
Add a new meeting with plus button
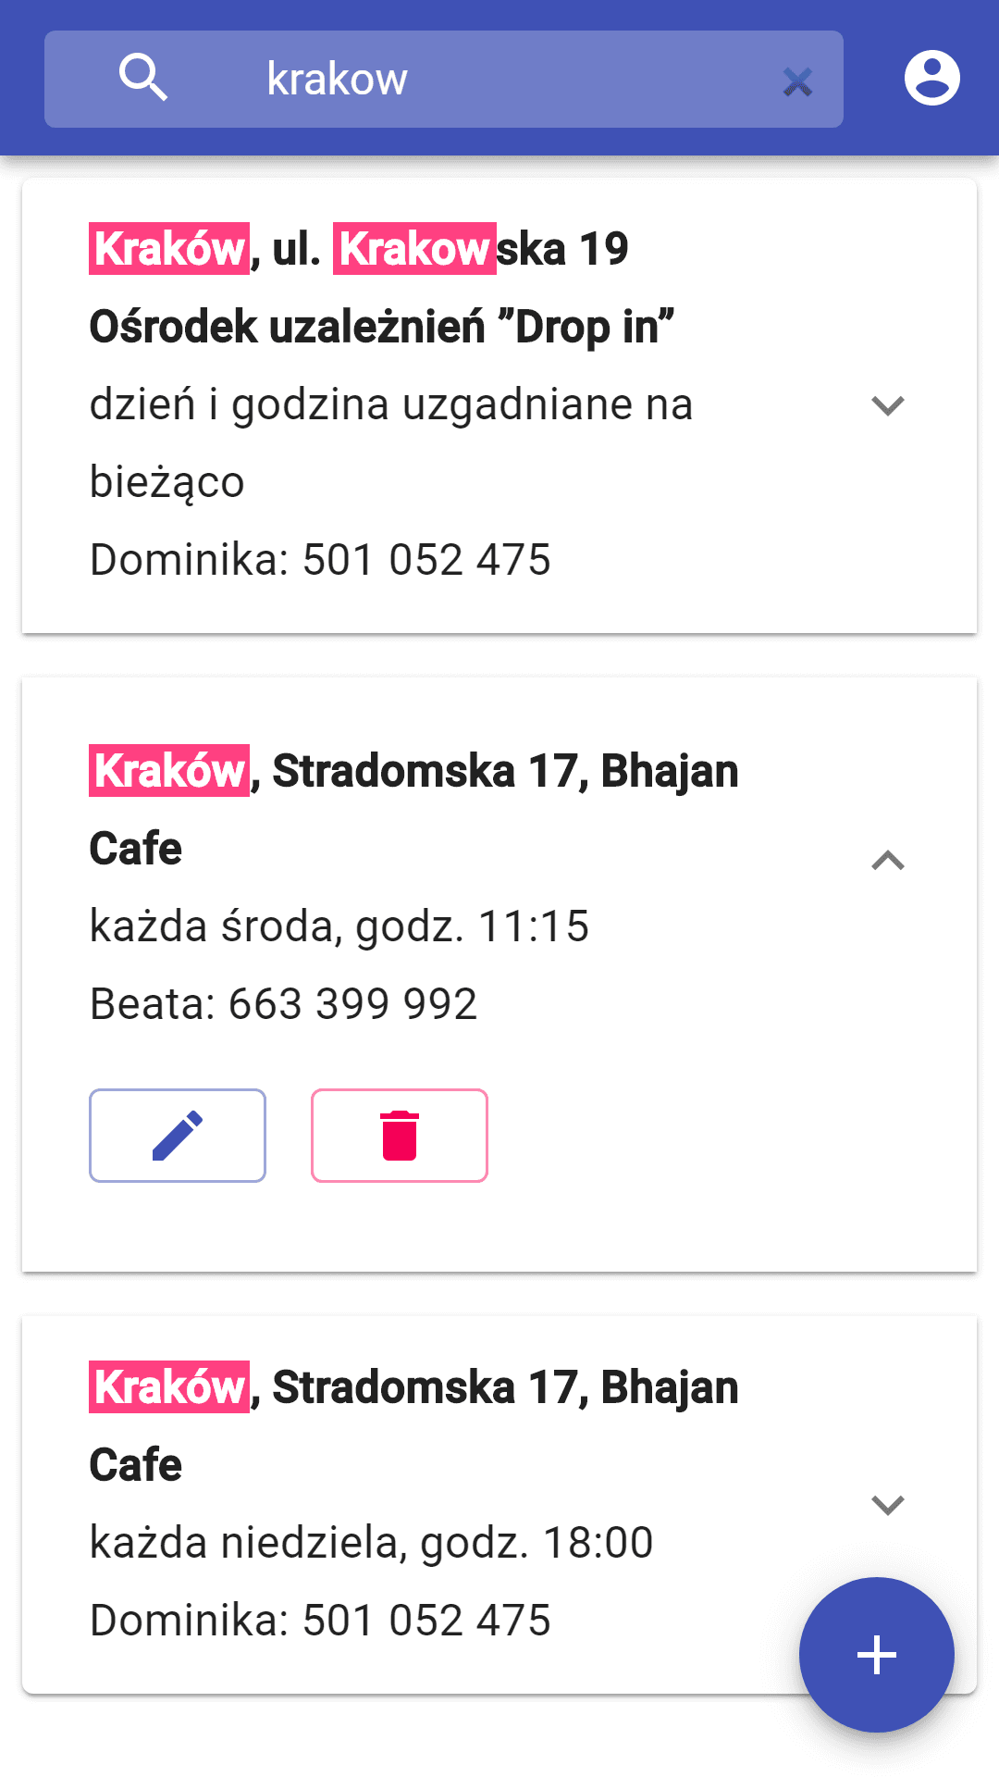876,1654
